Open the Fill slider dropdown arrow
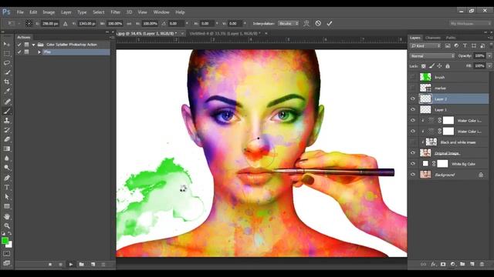This screenshot has height=277, width=494. (489, 66)
